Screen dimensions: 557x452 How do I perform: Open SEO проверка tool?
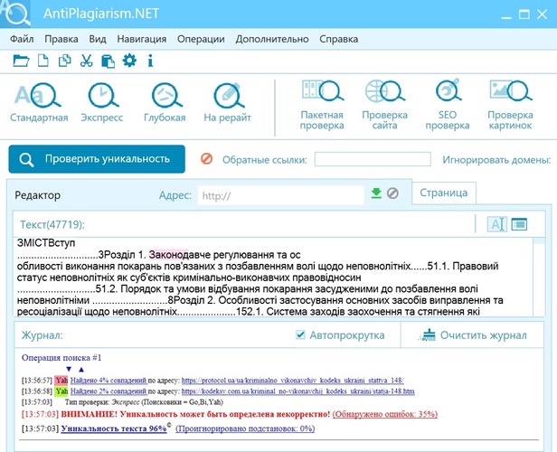click(x=448, y=105)
